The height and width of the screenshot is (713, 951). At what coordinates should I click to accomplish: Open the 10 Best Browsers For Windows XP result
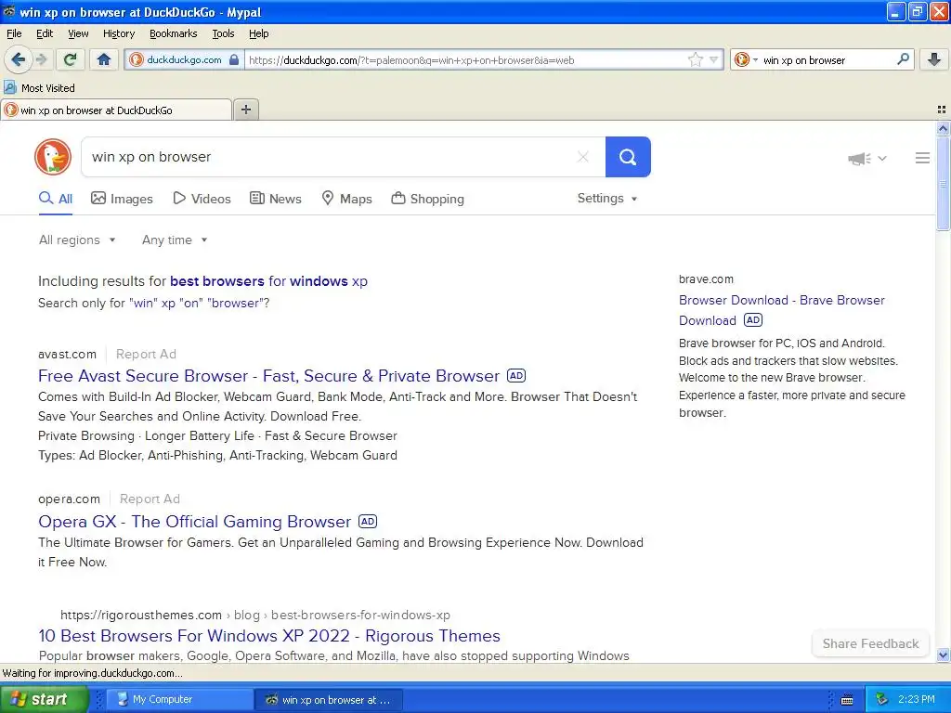(x=269, y=635)
